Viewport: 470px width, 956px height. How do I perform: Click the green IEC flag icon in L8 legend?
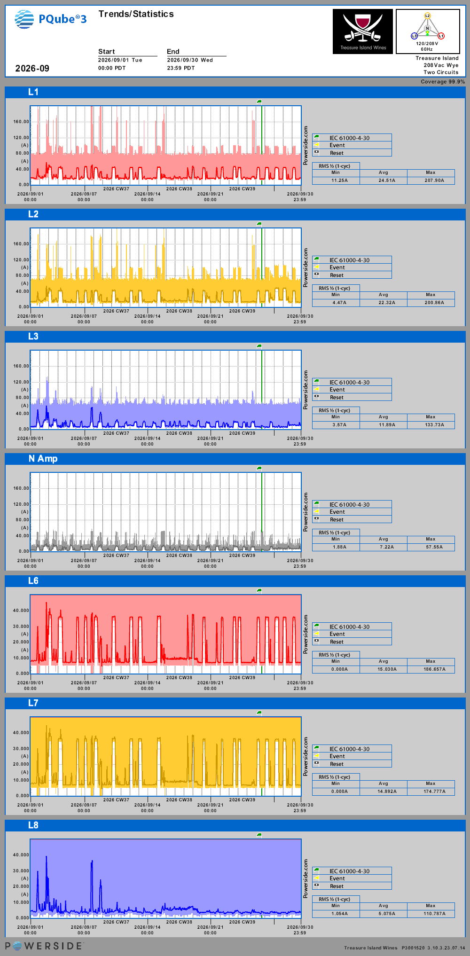click(317, 871)
